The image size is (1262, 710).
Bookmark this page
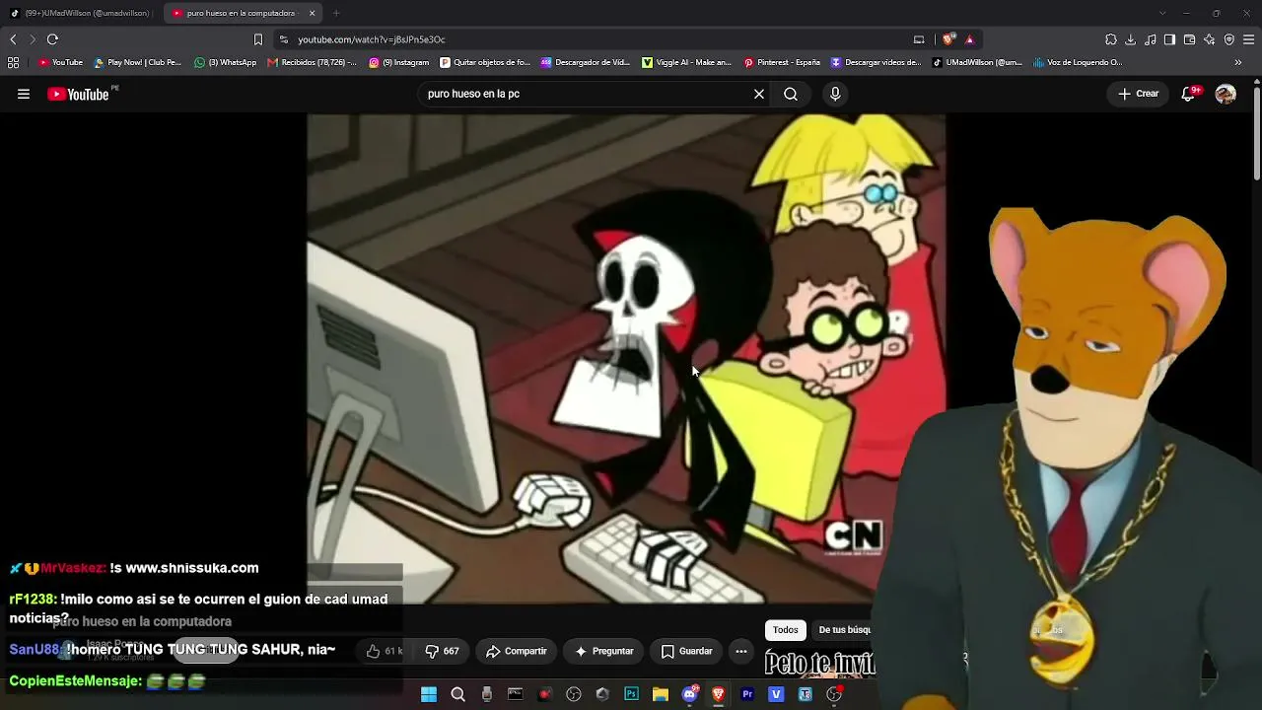click(x=258, y=39)
